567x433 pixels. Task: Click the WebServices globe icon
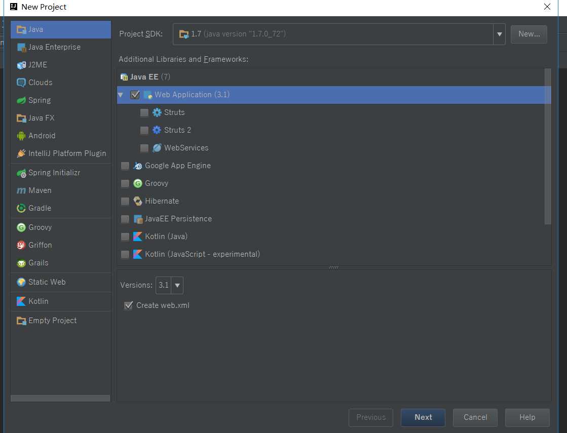(x=157, y=148)
